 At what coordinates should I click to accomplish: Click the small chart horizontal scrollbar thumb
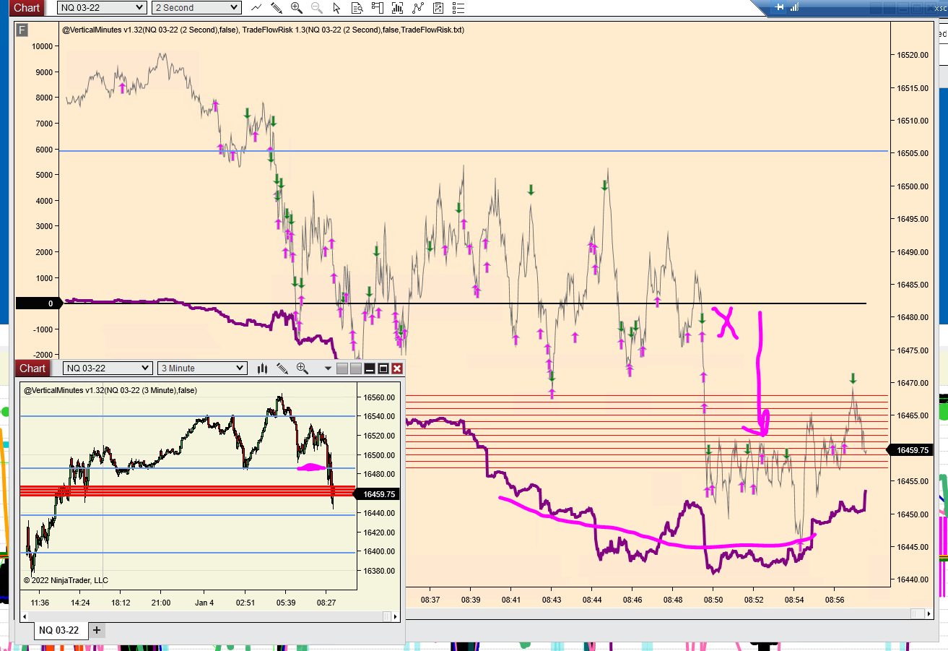[x=387, y=616]
